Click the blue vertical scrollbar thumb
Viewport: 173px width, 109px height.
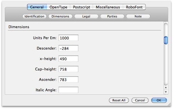click(x=166, y=40)
